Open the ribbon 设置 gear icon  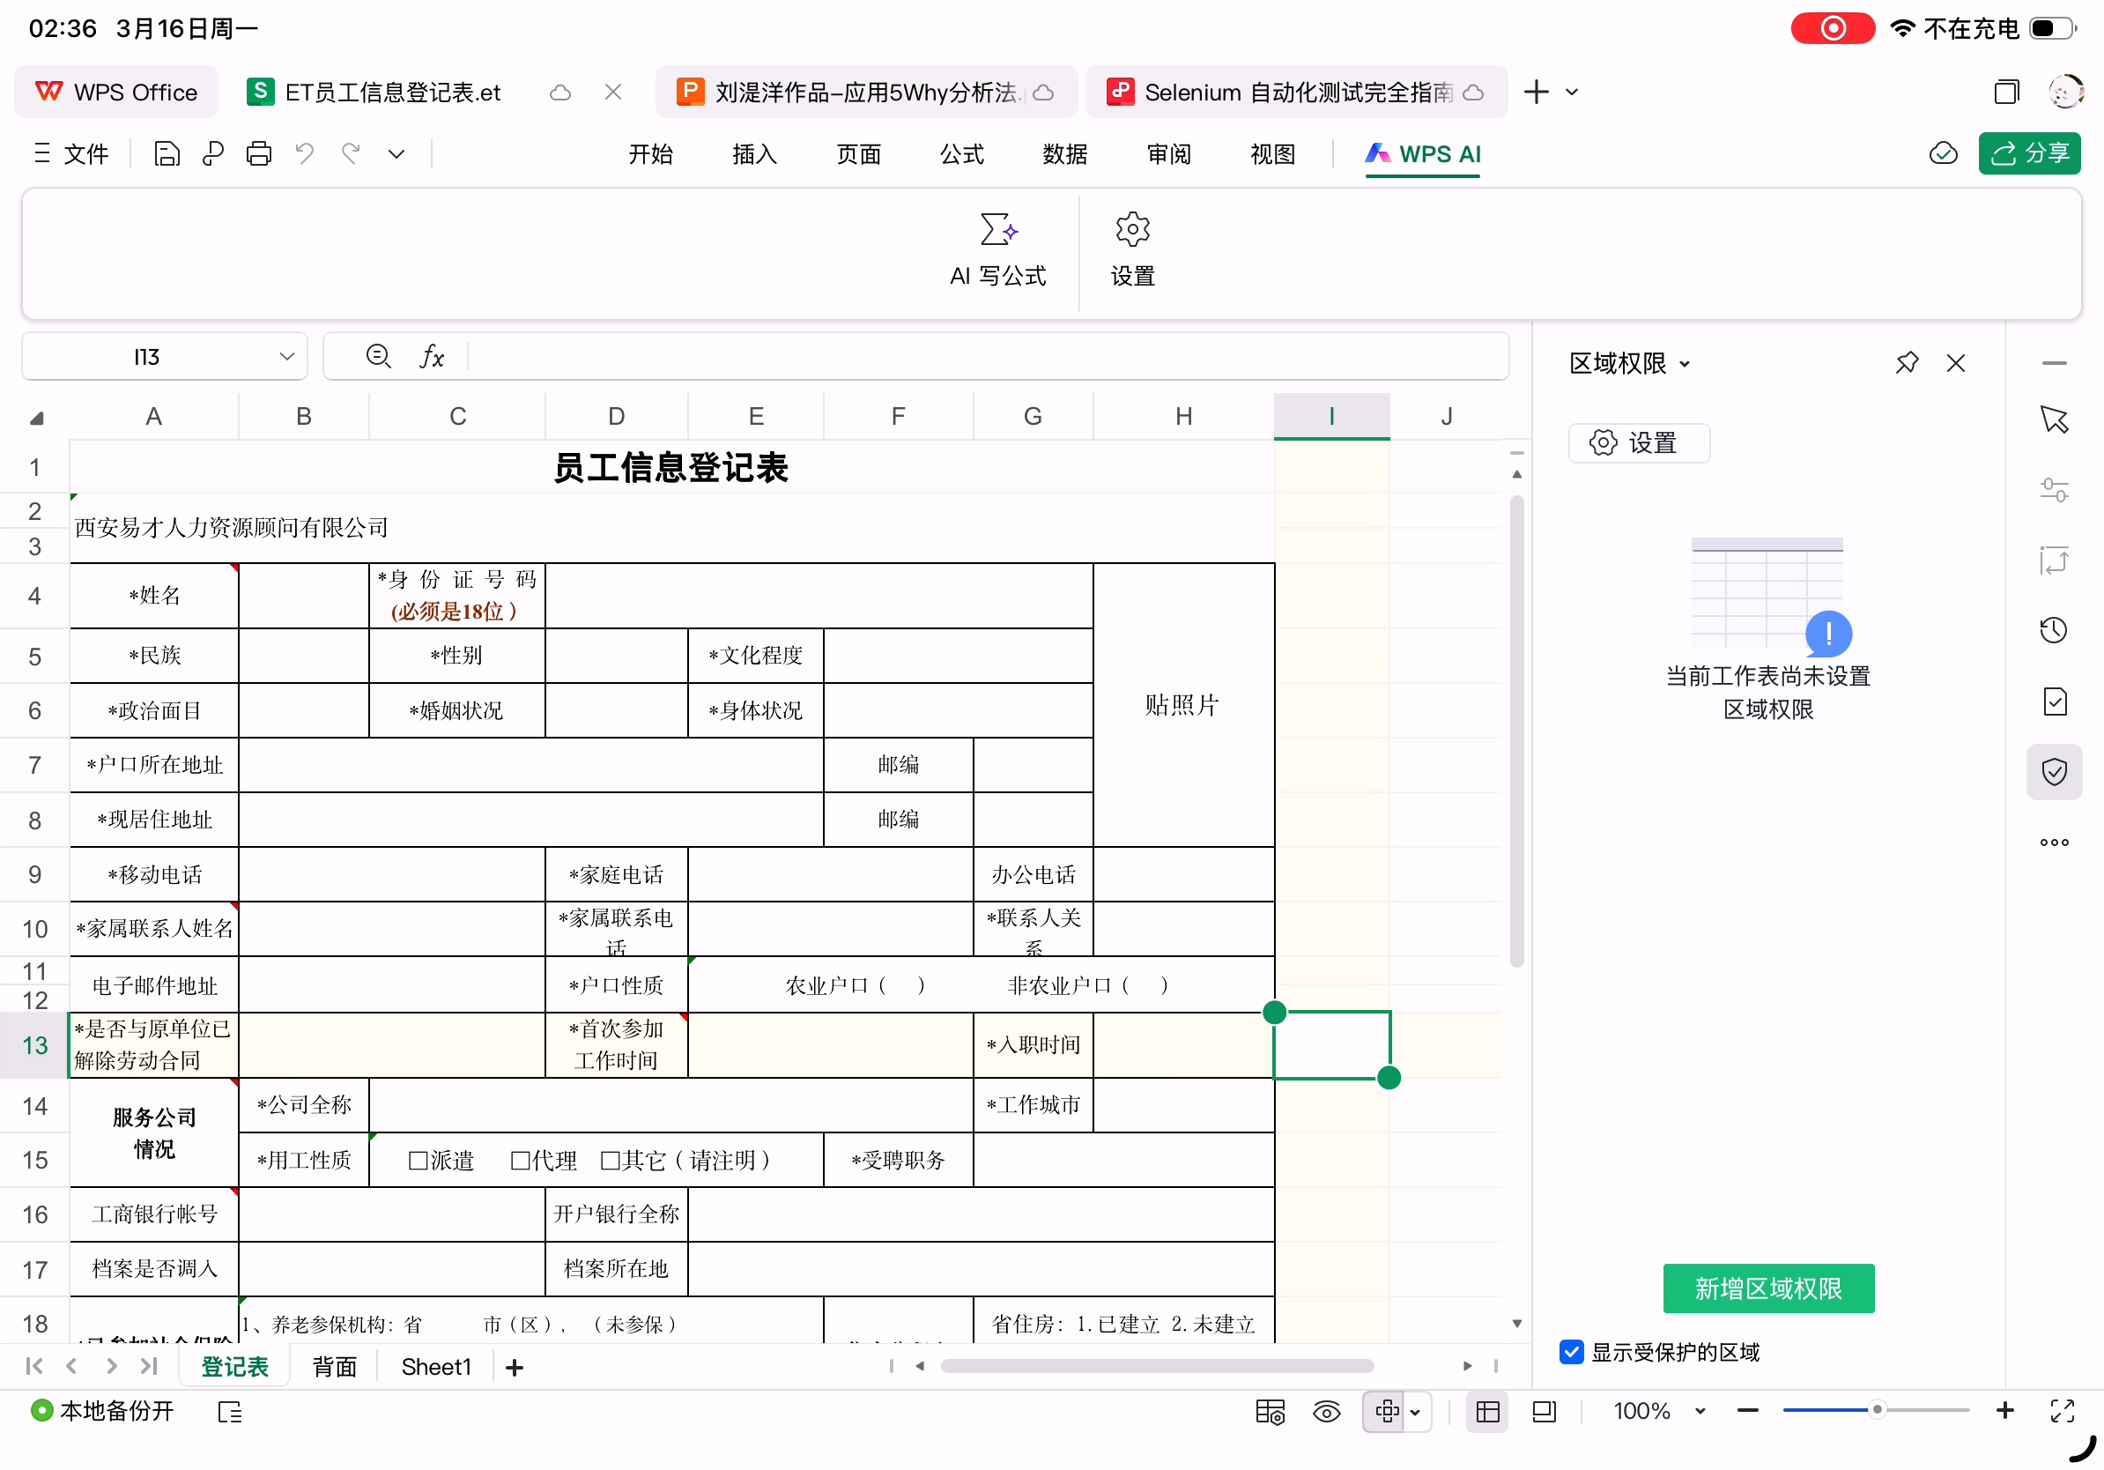tap(1131, 229)
